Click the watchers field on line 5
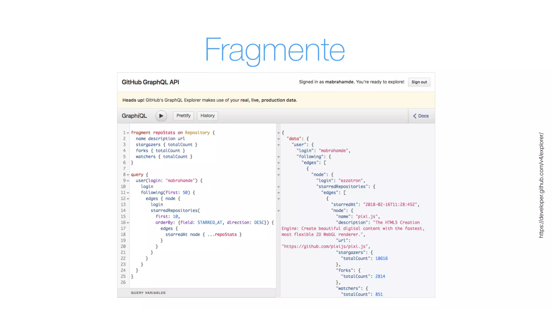552x310 pixels. tap(146, 157)
